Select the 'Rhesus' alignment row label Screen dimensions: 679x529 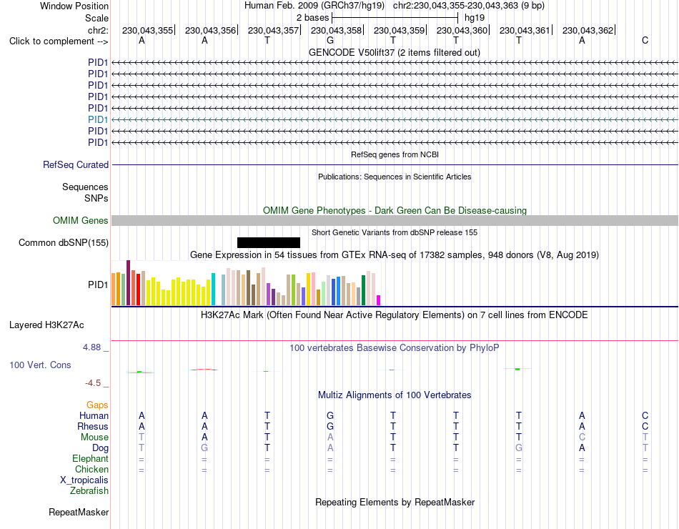tap(93, 426)
